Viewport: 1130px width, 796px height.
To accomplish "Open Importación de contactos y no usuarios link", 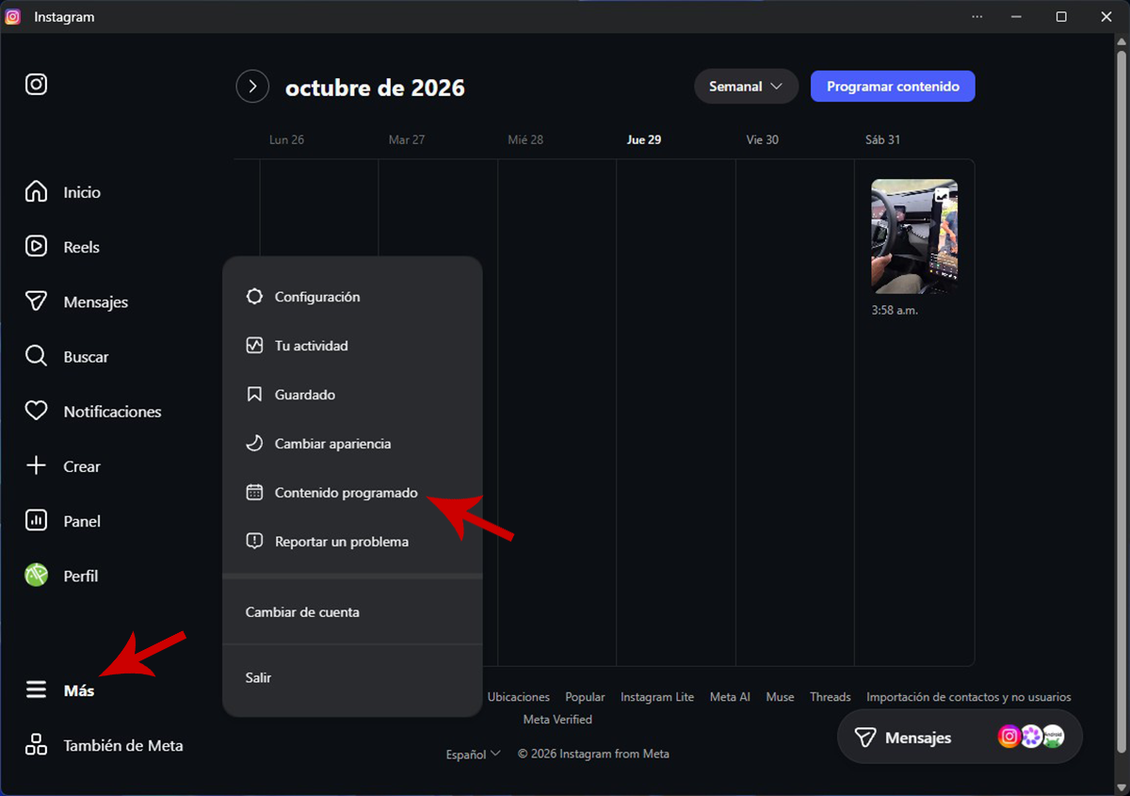I will point(969,697).
